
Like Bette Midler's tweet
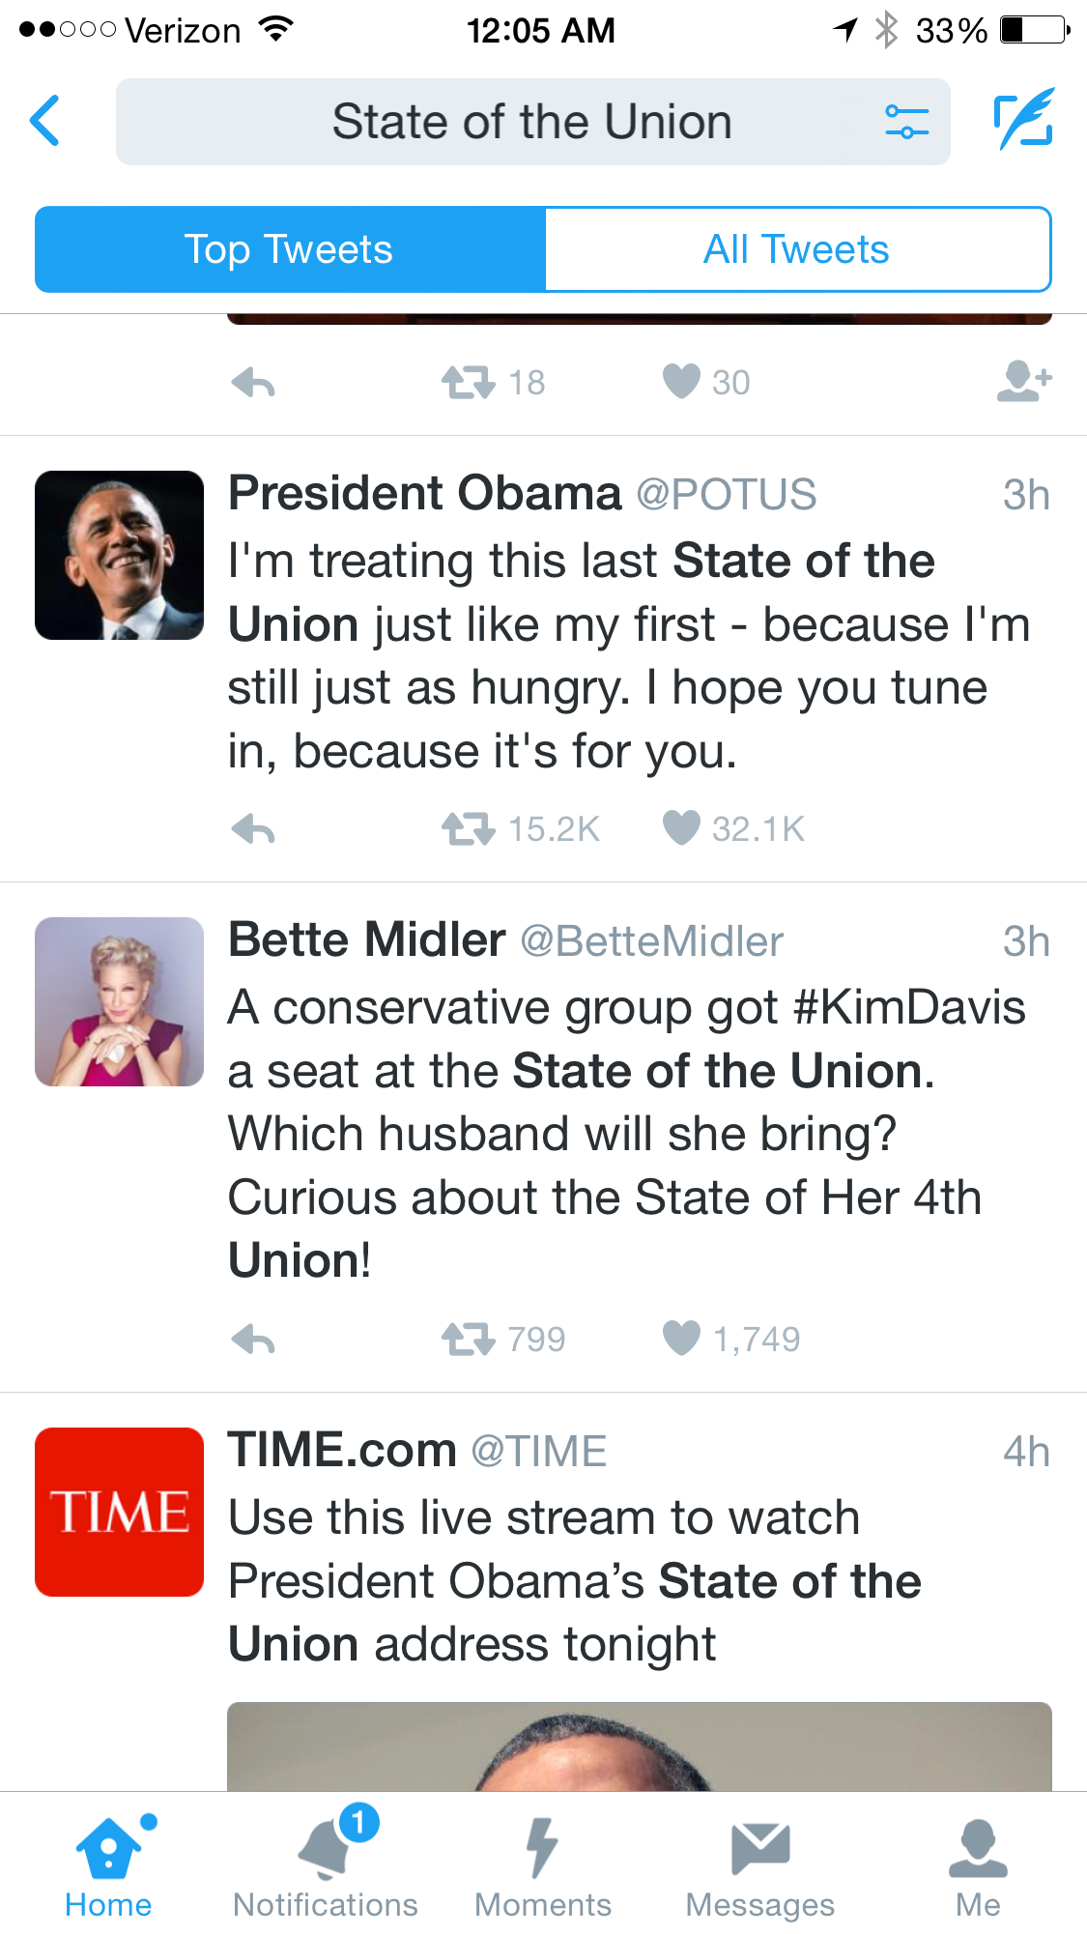681,1339
